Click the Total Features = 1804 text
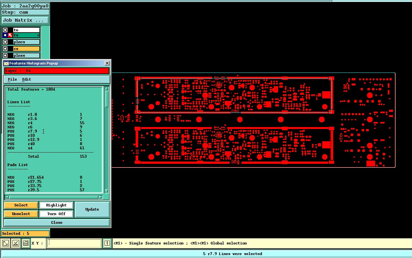The image size is (412, 258). 31,89
